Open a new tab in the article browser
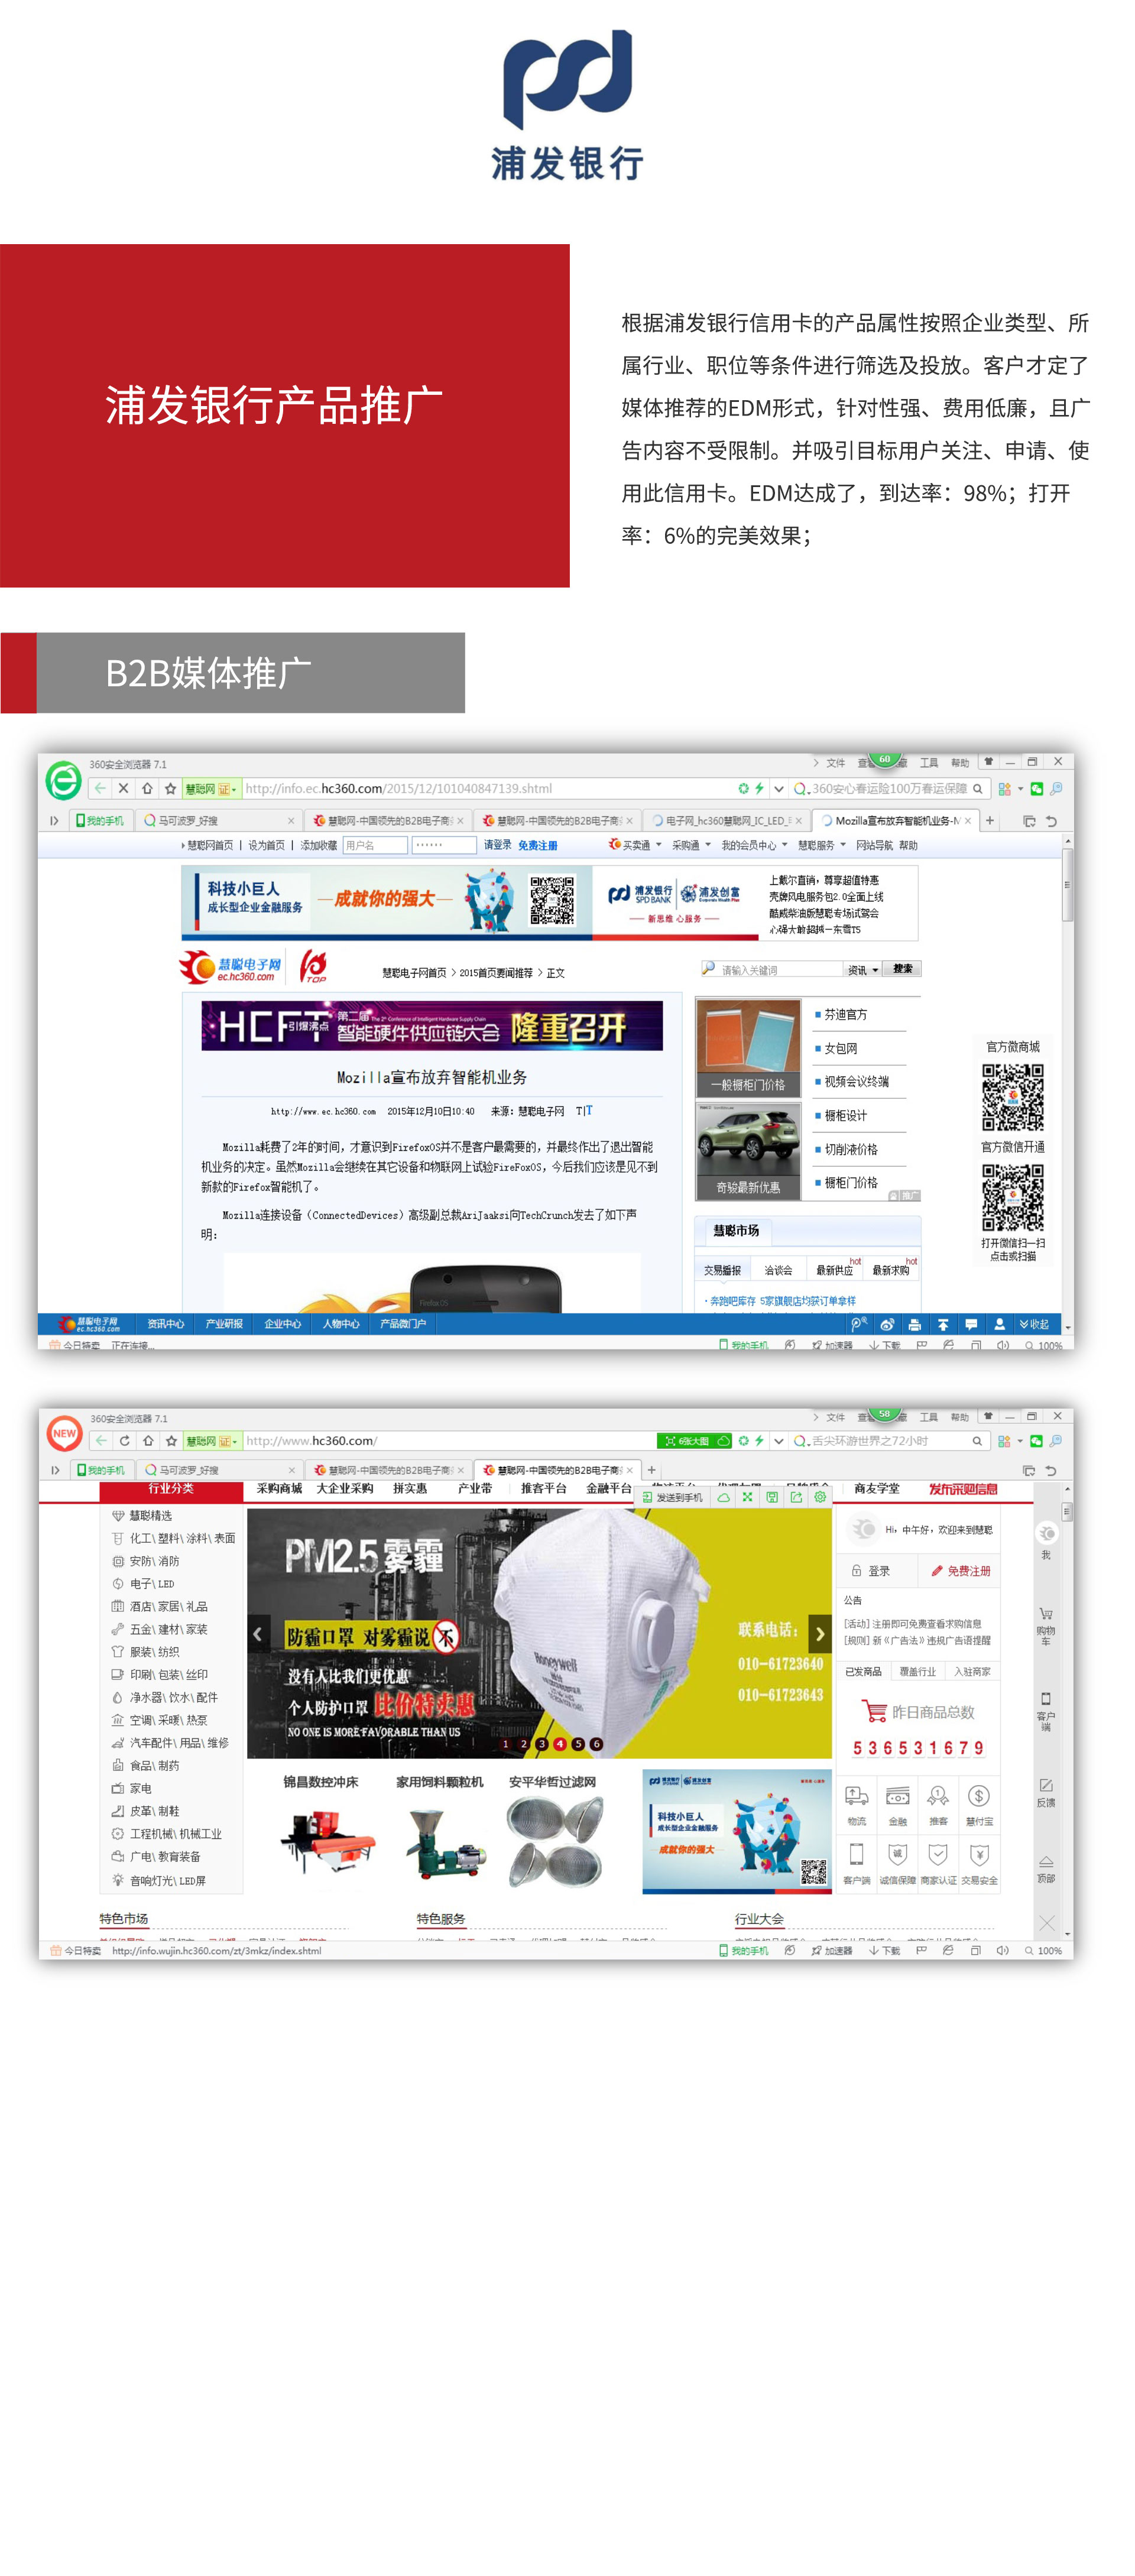Viewport: 1135px width, 2576px height. pyautogui.click(x=989, y=820)
